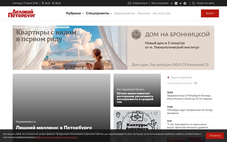The width and height of the screenshot is (227, 142).
Task: Open the three-dots ad menu on banner
Action: [x=212, y=27]
